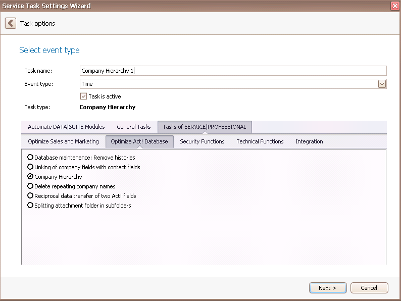
Task: Click the bold Company Hierarchy task type text
Action: coord(108,107)
